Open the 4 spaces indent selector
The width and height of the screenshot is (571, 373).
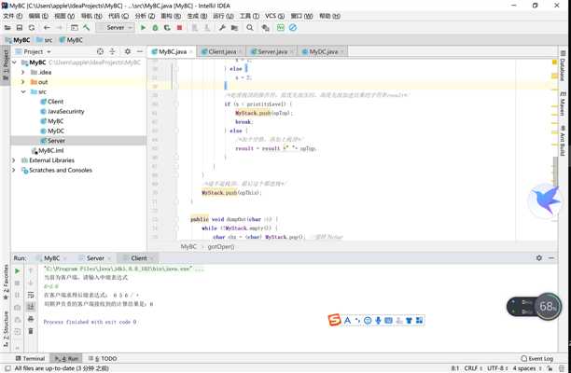pos(526,368)
